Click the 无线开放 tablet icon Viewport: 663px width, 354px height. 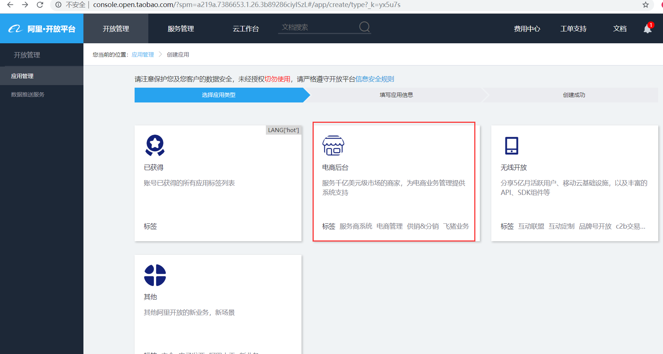(x=512, y=145)
